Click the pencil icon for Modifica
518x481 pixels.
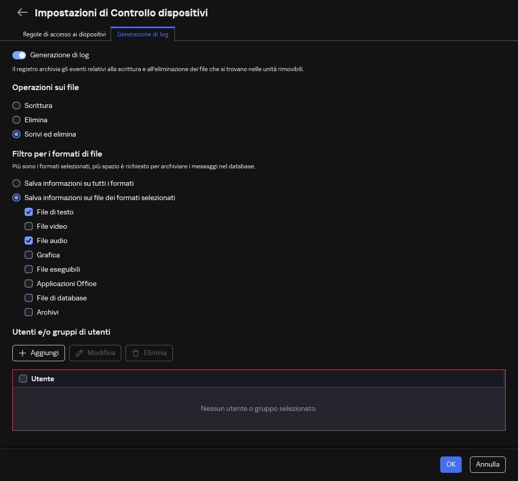click(x=80, y=353)
